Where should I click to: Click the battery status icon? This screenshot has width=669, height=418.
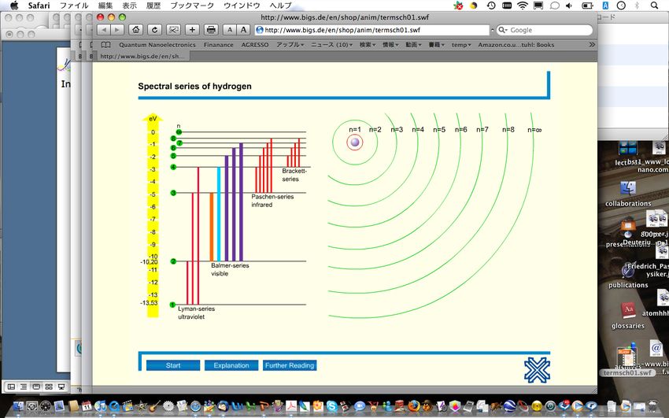coord(587,6)
